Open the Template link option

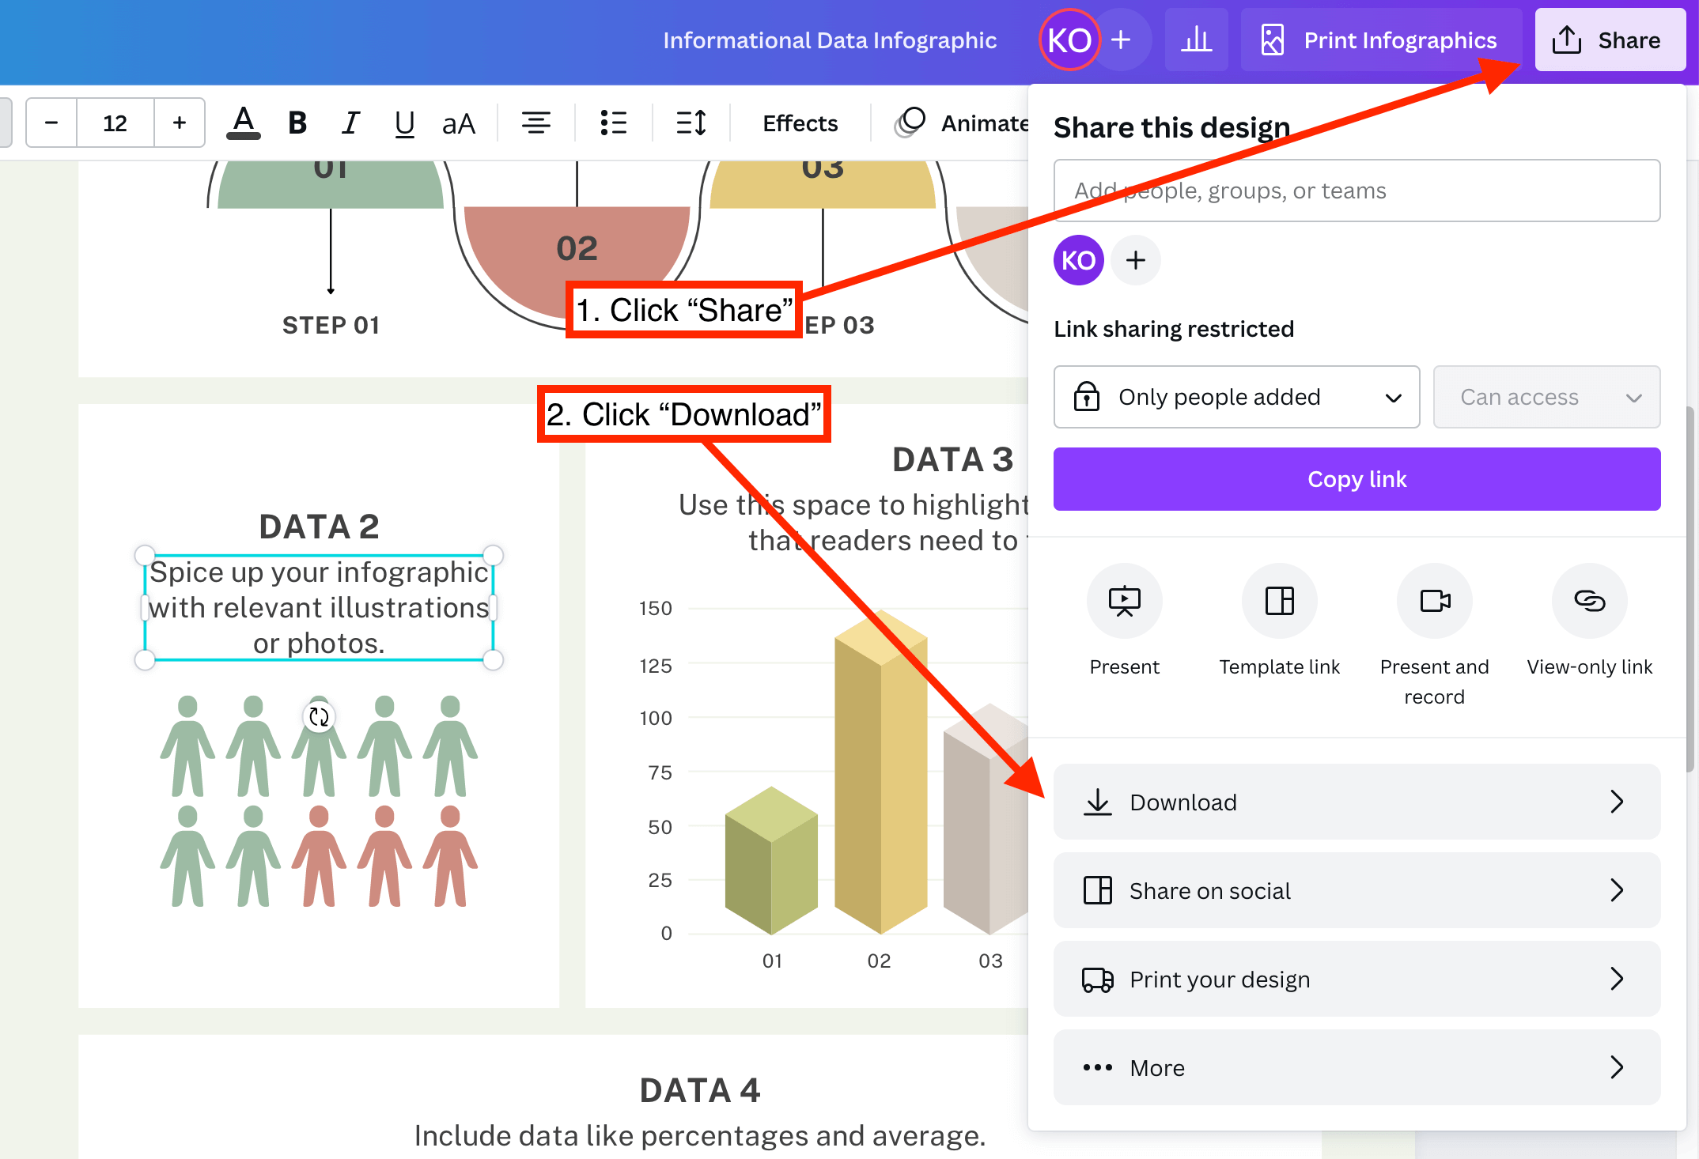1279,601
